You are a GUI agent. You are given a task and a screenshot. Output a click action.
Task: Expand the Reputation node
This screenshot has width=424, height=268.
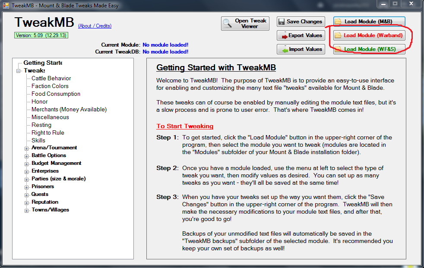point(26,203)
